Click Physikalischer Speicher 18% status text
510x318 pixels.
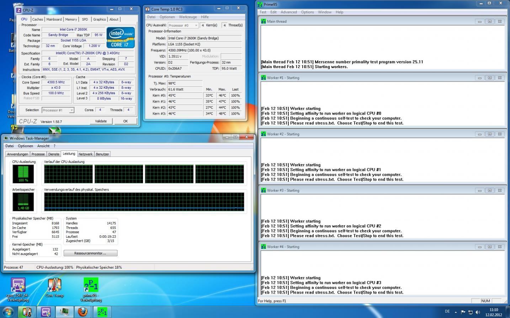99,267
